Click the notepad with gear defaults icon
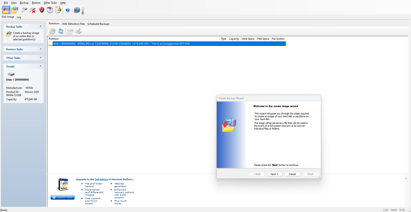Image resolution: width=411 pixels, height=212 pixels. pos(58,10)
